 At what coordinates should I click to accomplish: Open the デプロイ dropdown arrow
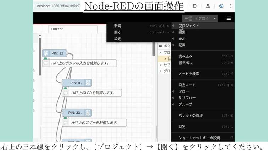pyautogui.click(x=215, y=18)
